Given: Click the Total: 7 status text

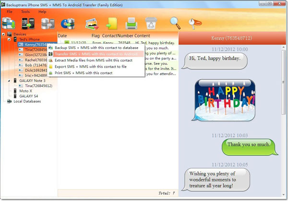Looking at the screenshot, I should (167, 193).
